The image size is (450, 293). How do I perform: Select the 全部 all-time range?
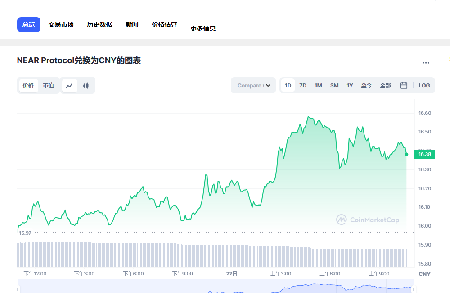point(385,85)
